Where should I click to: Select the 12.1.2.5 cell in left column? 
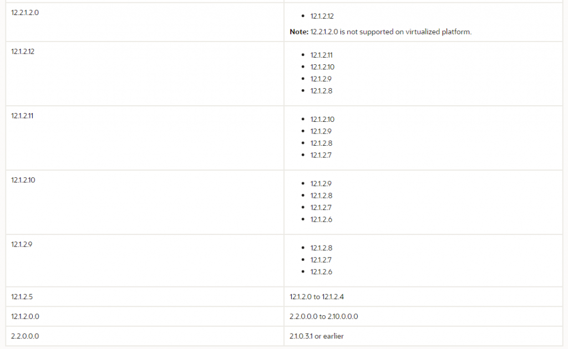click(22, 297)
